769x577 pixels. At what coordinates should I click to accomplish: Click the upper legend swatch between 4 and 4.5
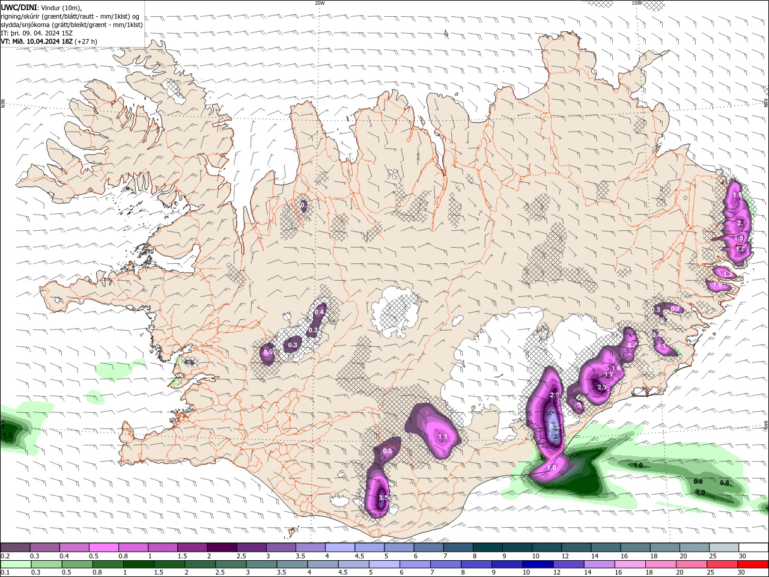click(339, 548)
